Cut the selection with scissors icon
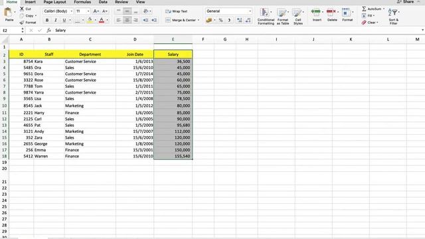 click(x=22, y=9)
